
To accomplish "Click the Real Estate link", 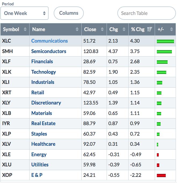I will (43, 124).
